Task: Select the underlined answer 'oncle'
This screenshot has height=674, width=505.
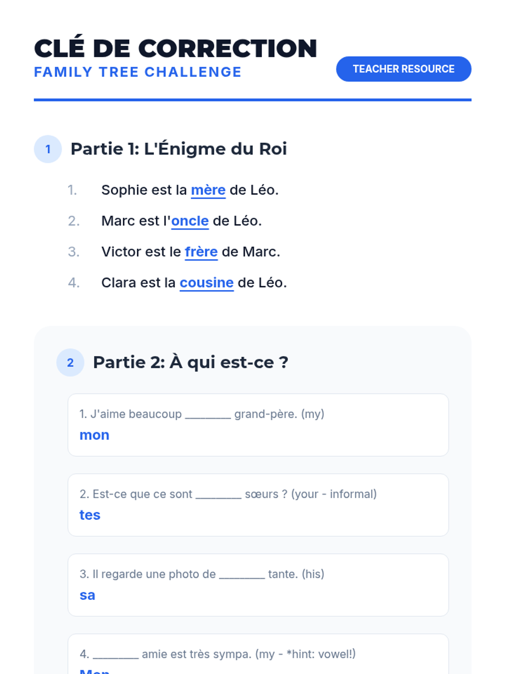Action: coord(190,221)
